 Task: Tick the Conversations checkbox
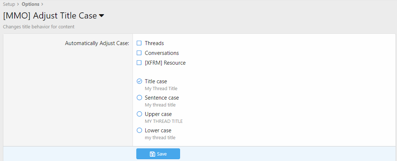(139, 53)
